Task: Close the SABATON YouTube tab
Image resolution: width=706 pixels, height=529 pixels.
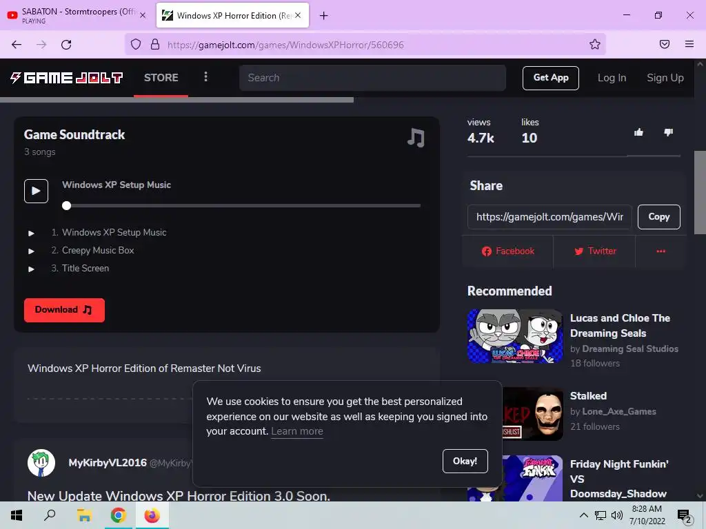Action: [143, 15]
